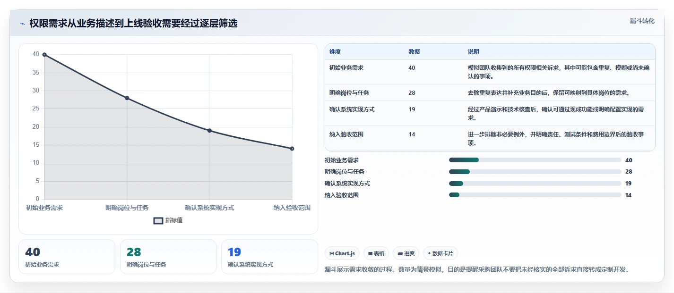This screenshot has width=674, height=293.
Task: Click the 确认系统实现方式 progress bar
Action: click(x=535, y=184)
